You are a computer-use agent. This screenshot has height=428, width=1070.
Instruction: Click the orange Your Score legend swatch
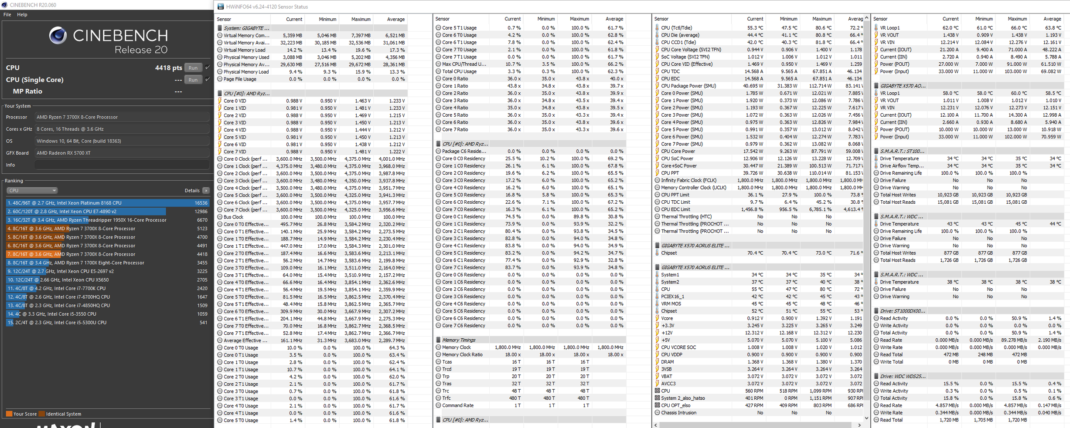click(9, 414)
